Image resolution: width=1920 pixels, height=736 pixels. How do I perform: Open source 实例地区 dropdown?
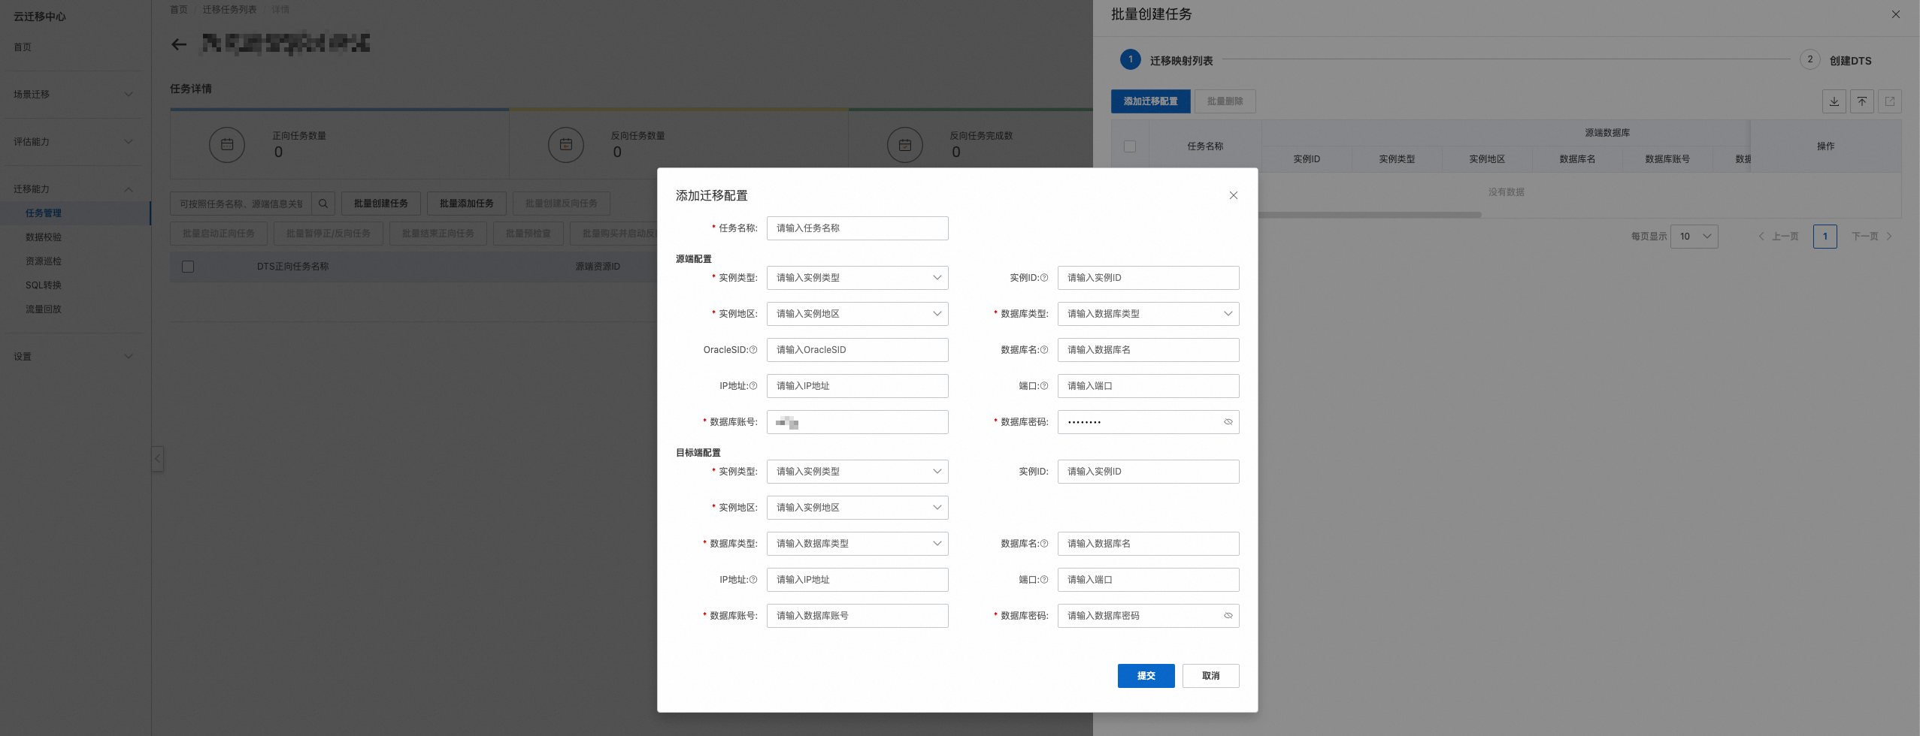click(x=857, y=314)
